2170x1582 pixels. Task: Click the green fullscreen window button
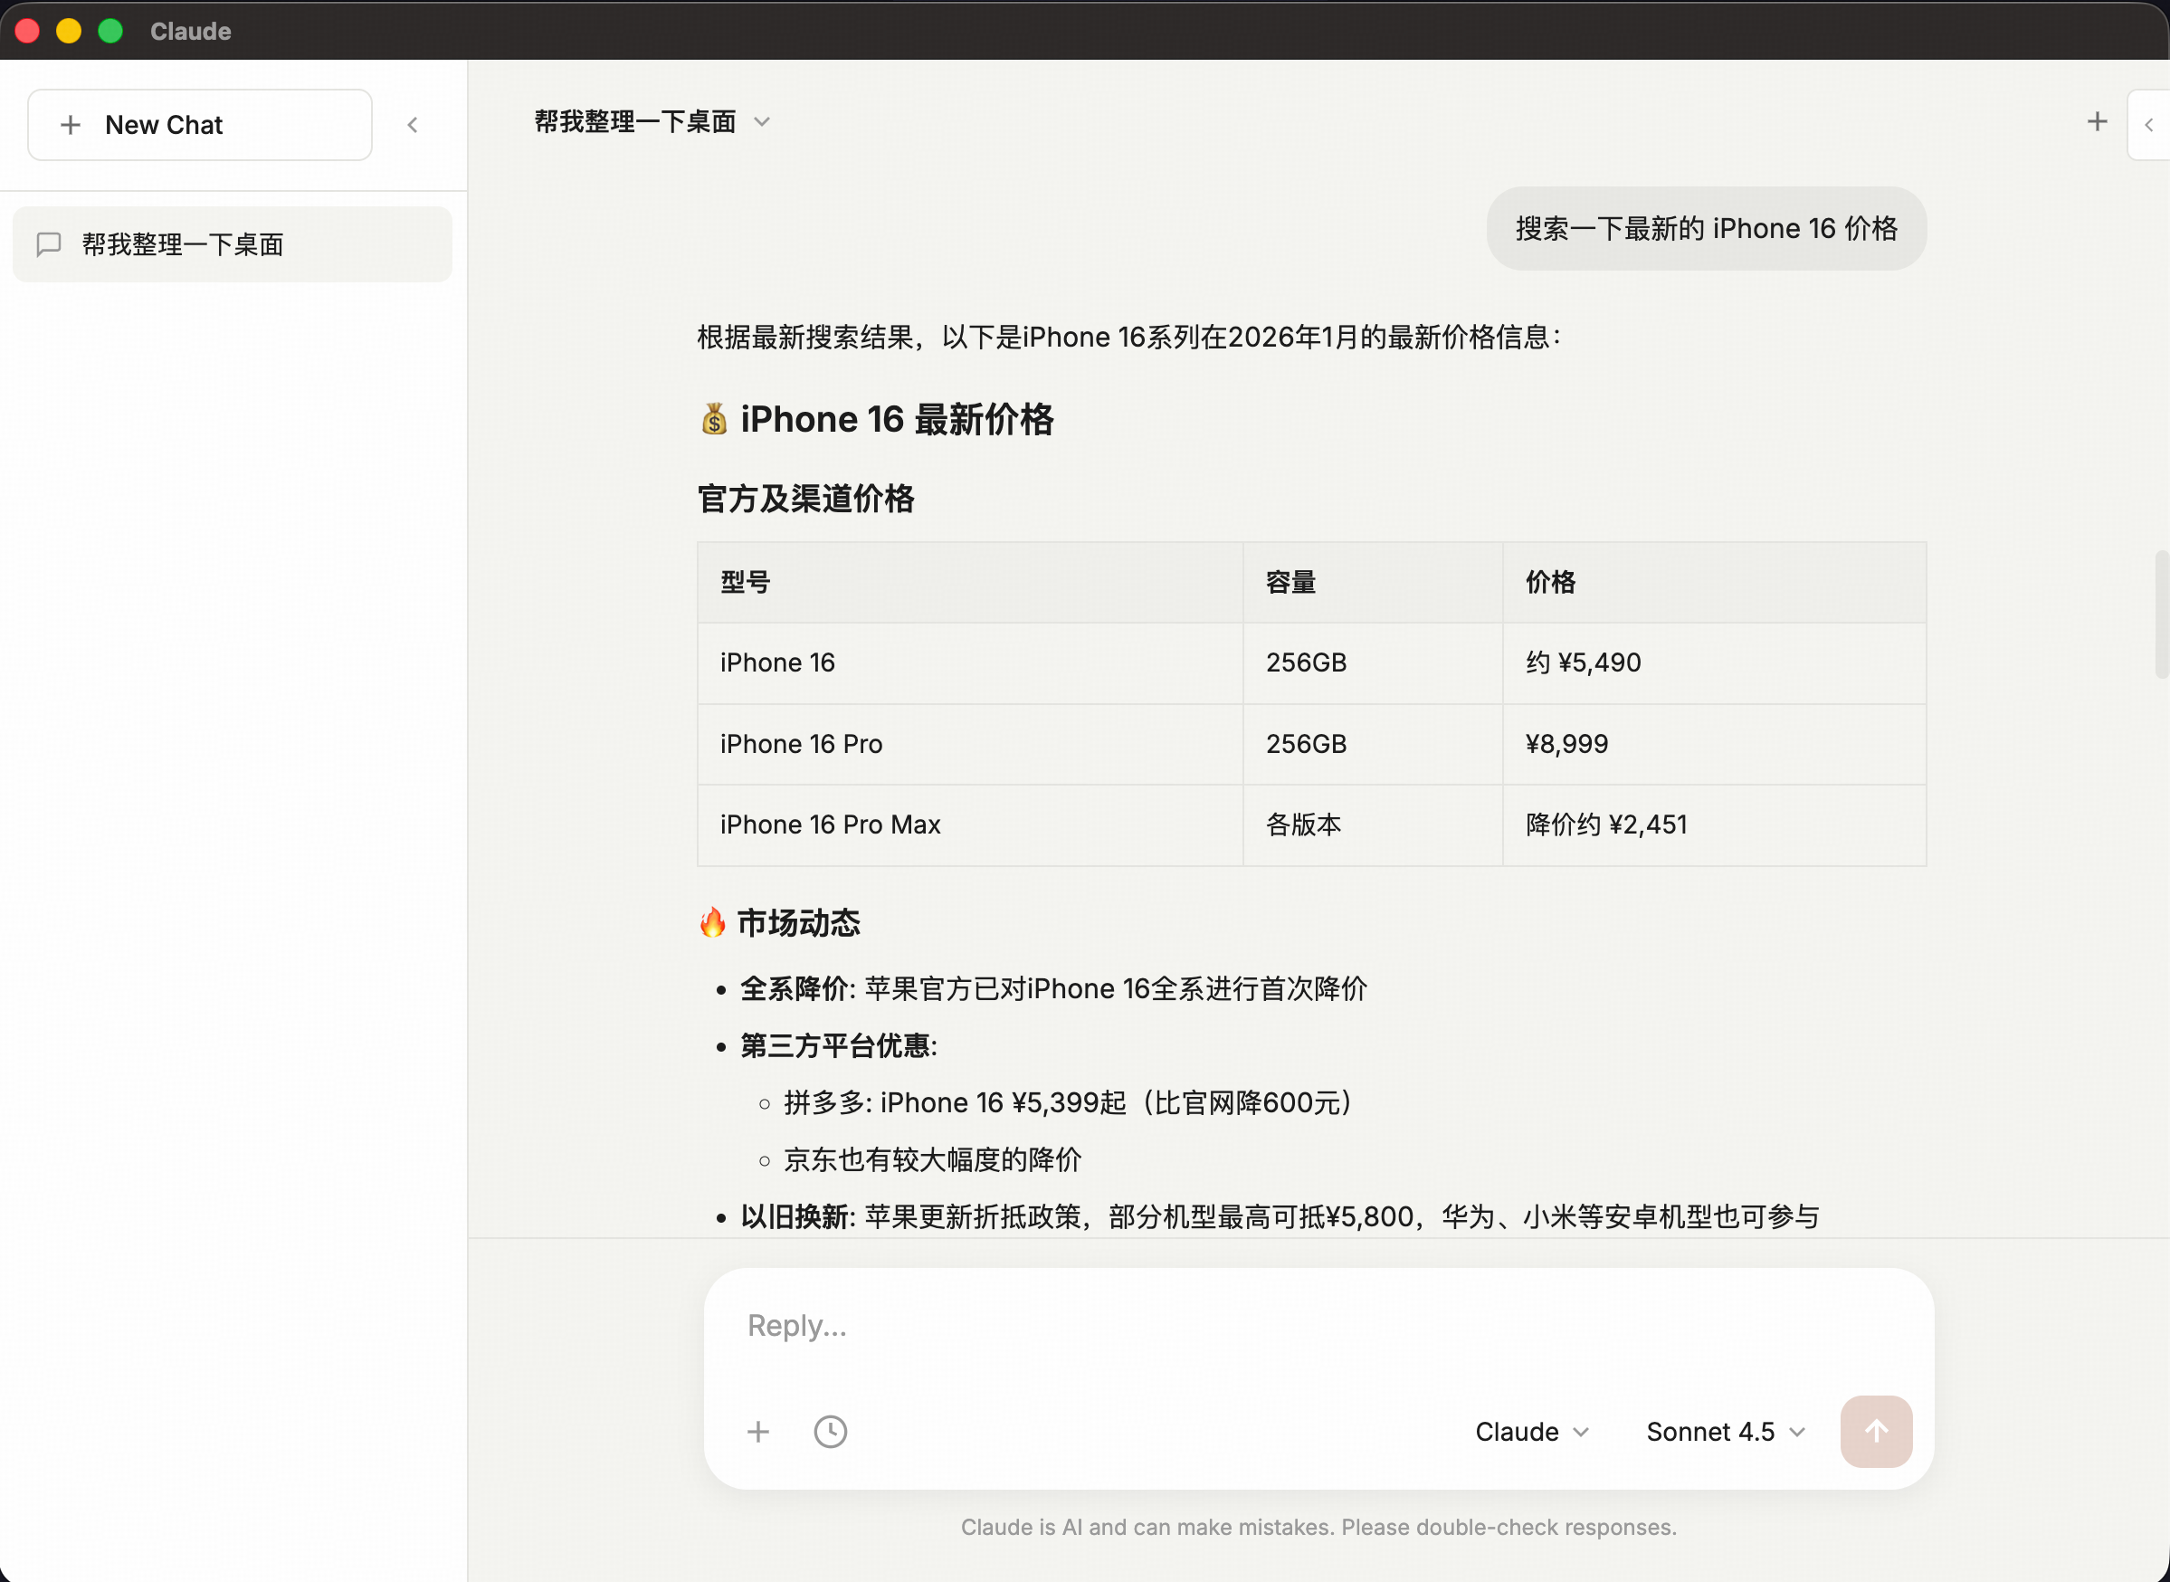tap(111, 31)
